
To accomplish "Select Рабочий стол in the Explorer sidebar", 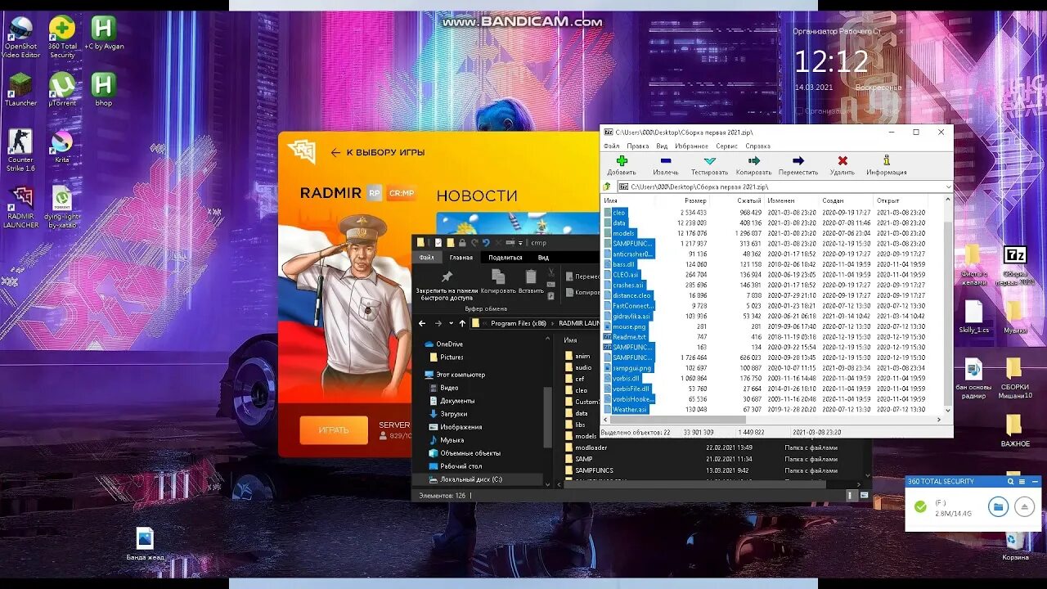I will (x=461, y=466).
